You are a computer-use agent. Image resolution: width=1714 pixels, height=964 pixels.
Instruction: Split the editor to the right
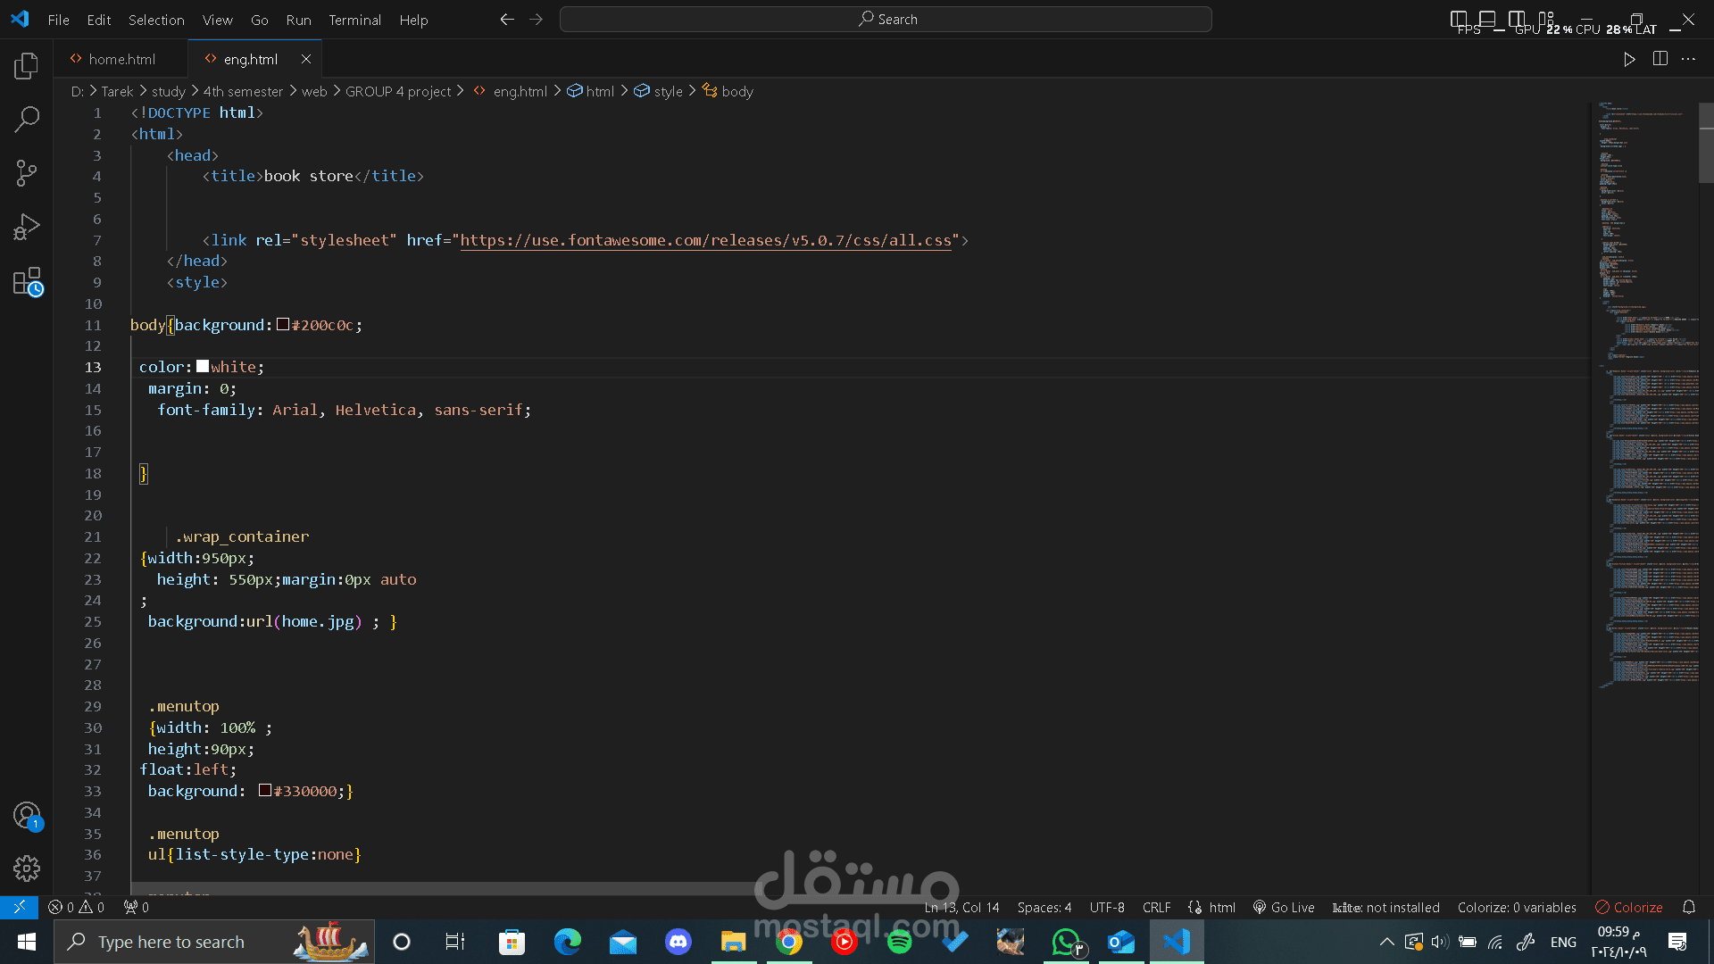pyautogui.click(x=1660, y=59)
